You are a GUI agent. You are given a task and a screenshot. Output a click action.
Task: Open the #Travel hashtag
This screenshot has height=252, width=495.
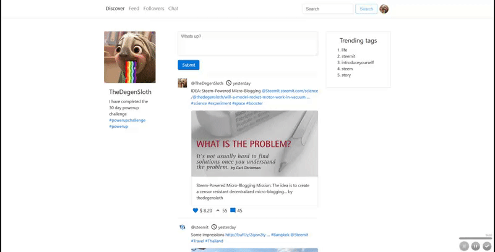point(197,241)
